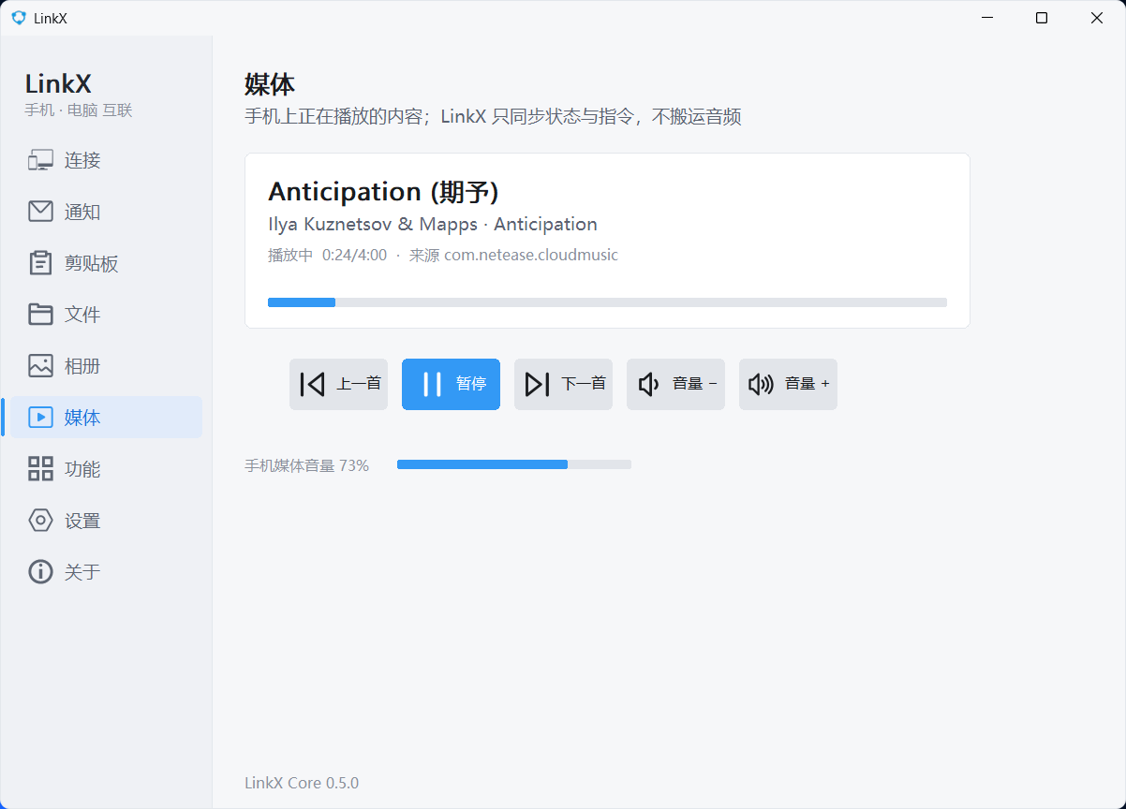The image size is (1126, 809).
Task: Open the 连接 (Connection) page icon
Action: [x=40, y=160]
